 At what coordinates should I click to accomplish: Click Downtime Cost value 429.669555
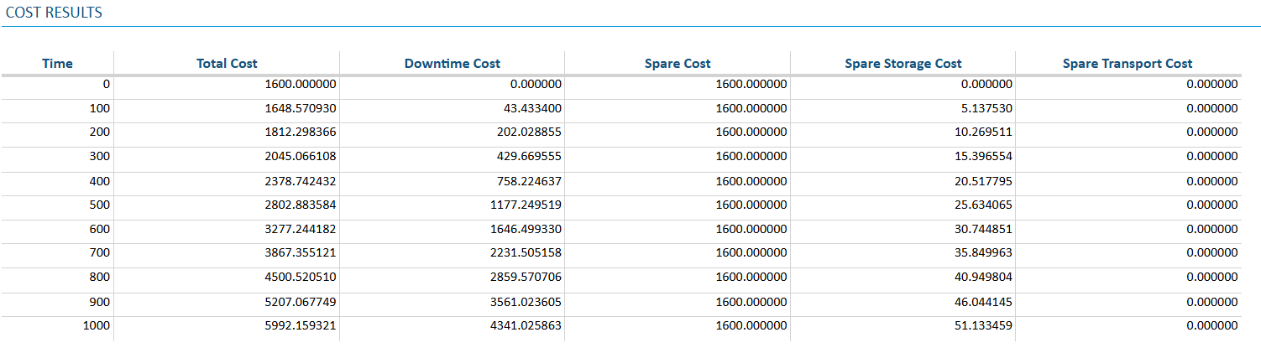coord(529,157)
